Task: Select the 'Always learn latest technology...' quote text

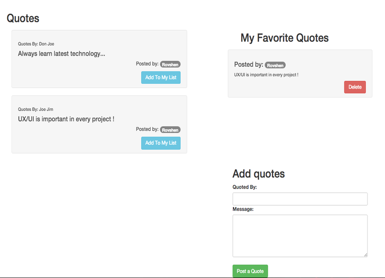Action: point(62,54)
